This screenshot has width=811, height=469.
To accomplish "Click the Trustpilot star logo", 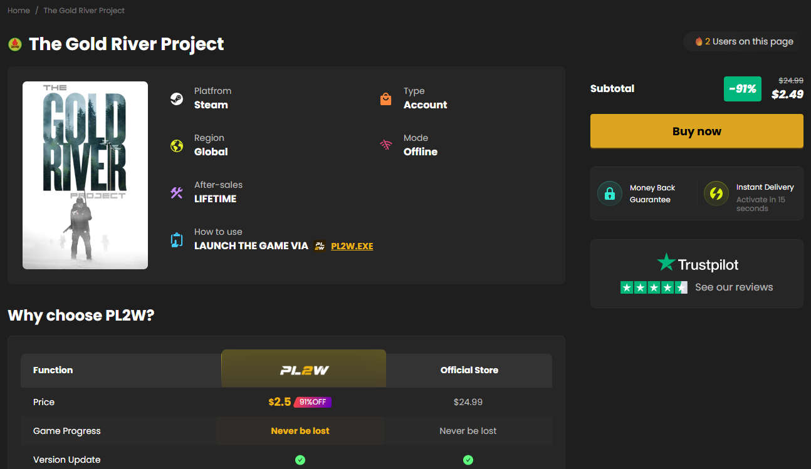I will pyautogui.click(x=666, y=262).
